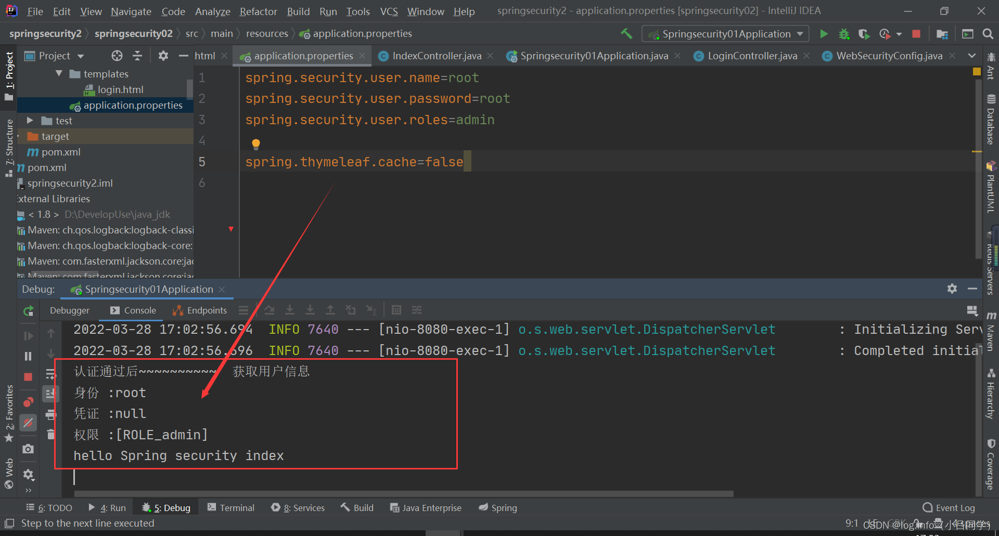The width and height of the screenshot is (999, 536).
Task: Click the intention lightbulb in editor
Action: pos(255,144)
